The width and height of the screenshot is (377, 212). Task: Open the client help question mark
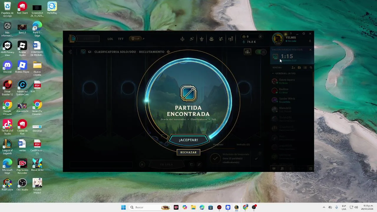pos(291,34)
